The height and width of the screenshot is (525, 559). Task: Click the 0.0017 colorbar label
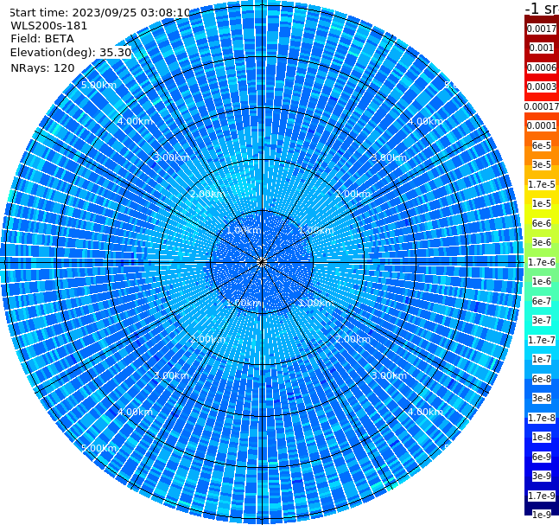pos(542,29)
